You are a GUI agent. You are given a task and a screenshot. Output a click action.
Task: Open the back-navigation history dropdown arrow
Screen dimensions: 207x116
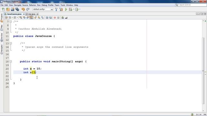tap(12, 17)
